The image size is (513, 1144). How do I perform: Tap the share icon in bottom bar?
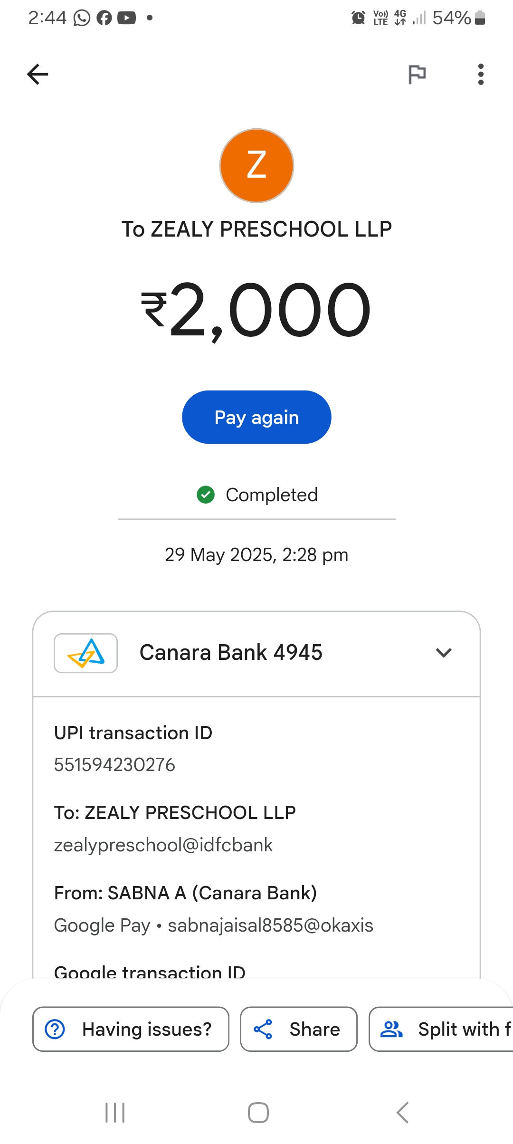(x=263, y=1029)
